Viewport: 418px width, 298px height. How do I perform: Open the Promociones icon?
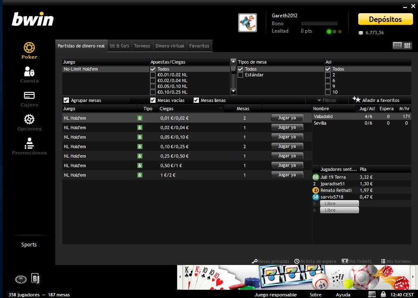point(29,143)
